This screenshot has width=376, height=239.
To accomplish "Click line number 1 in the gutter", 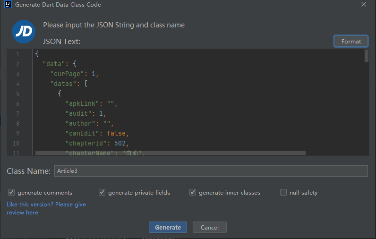I will [x=17, y=54].
